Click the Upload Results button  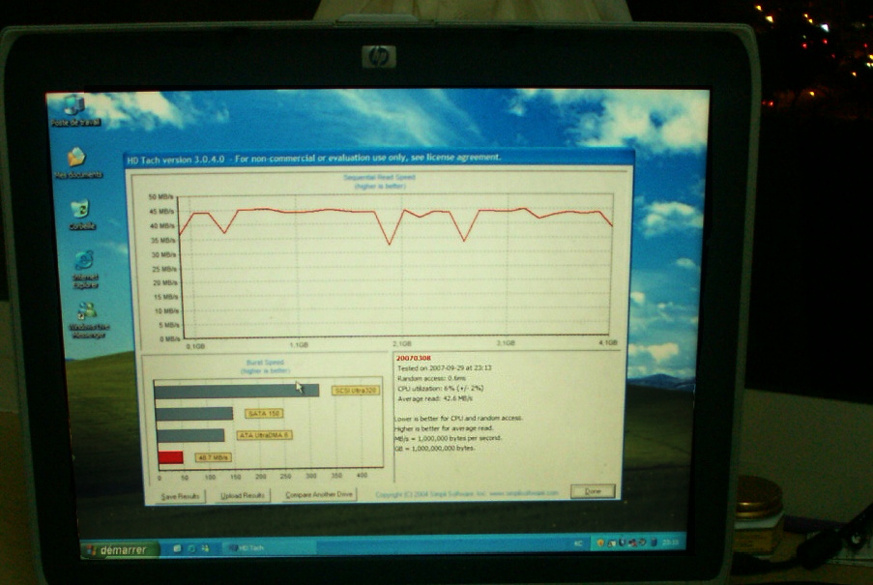(243, 495)
